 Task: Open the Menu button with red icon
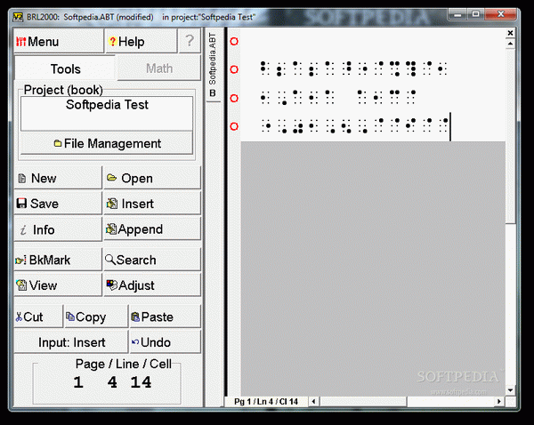point(59,42)
